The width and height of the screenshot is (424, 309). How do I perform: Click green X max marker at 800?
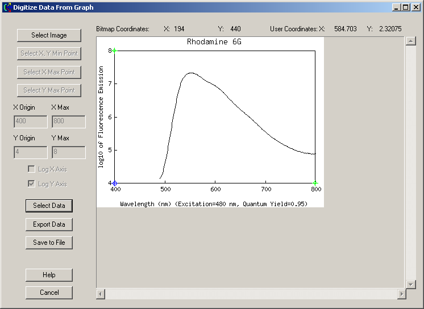[x=315, y=183]
